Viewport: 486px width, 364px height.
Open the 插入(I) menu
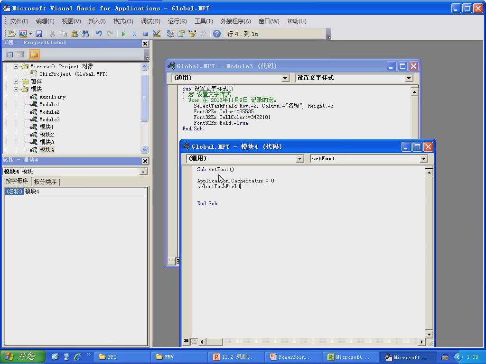[x=97, y=21]
